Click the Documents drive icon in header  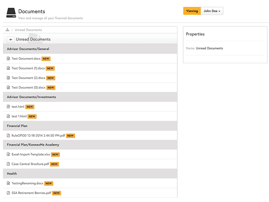click(11, 13)
